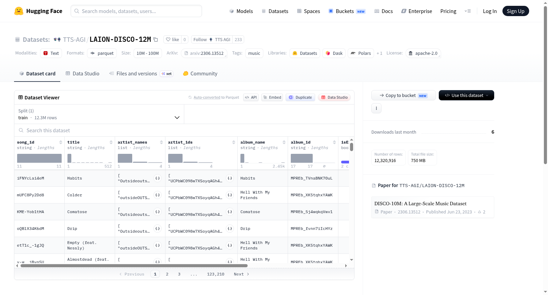Open the Data Studio tab
This screenshot has width=548, height=295.
pos(83,74)
